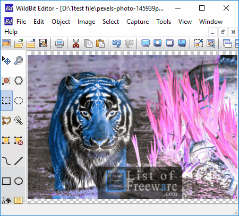239x216 pixels.
Task: Select the straight line tool
Action: click(19, 161)
